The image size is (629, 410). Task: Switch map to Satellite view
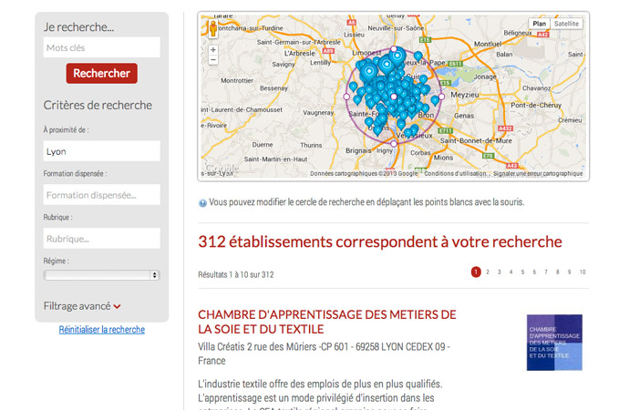pyautogui.click(x=566, y=25)
